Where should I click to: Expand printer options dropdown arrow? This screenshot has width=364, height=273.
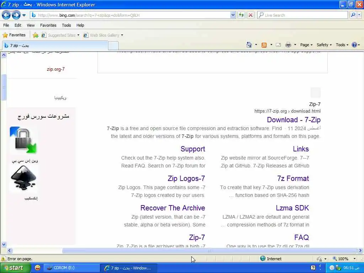click(295, 45)
